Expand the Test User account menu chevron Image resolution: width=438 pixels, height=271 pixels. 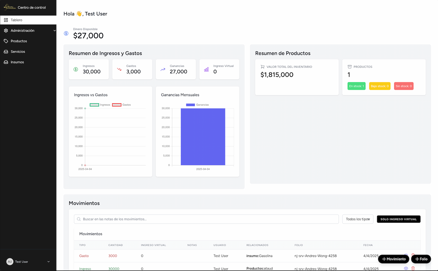49,262
